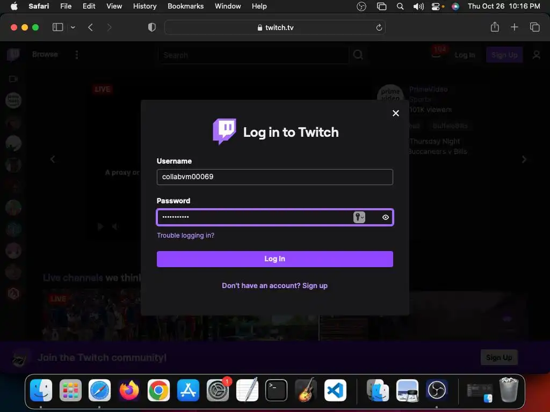This screenshot has width=550, height=412.
Task: Open the Safari Share button
Action: (x=495, y=27)
